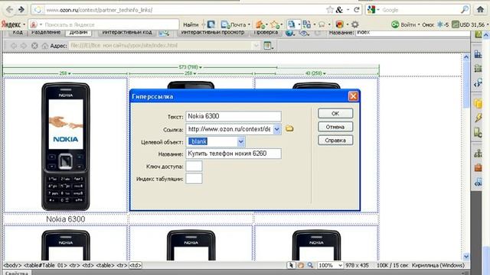The height and width of the screenshot is (275, 490).
Task: Click the Yandex weather -5 indicator
Action: click(443, 24)
